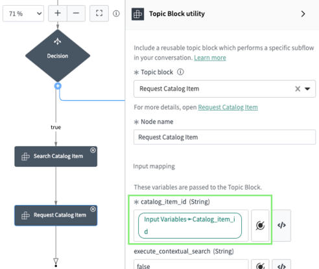Remove the Search Catalog Item node

93,150
